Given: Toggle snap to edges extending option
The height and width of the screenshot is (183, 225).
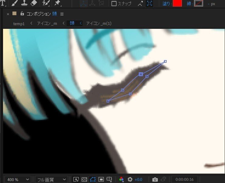Looking at the screenshot, I should (140, 4).
